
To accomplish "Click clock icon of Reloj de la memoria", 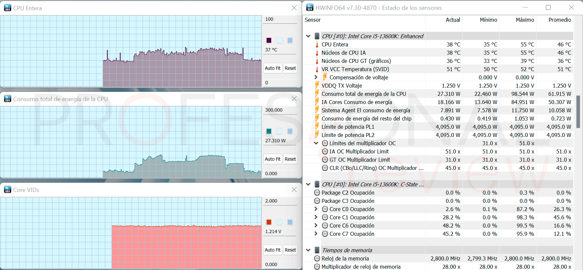I will click(x=317, y=258).
